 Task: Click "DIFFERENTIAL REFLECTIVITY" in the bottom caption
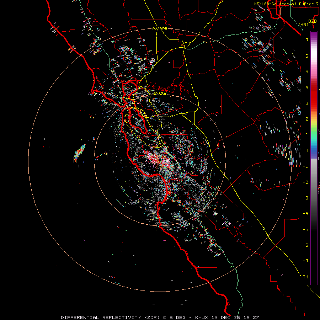(101, 318)
